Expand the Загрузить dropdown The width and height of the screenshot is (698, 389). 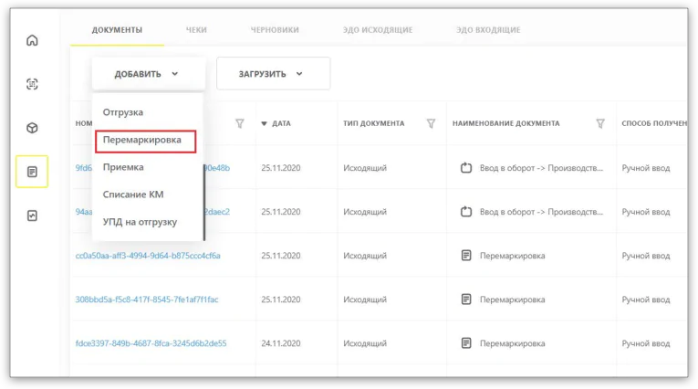point(273,74)
